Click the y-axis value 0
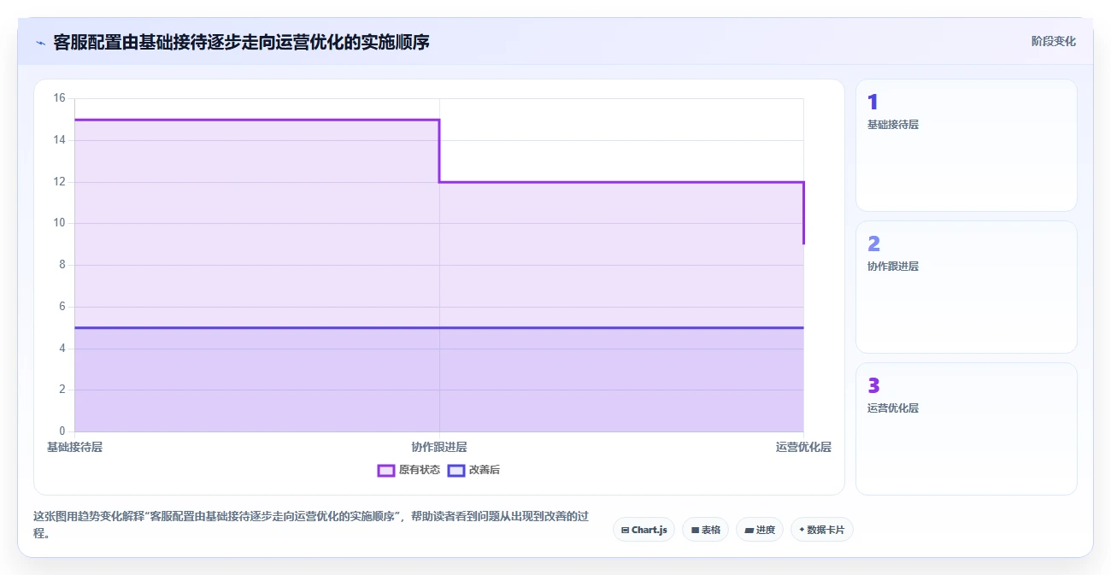Viewport: 1111px width, 575px height. pyautogui.click(x=62, y=431)
